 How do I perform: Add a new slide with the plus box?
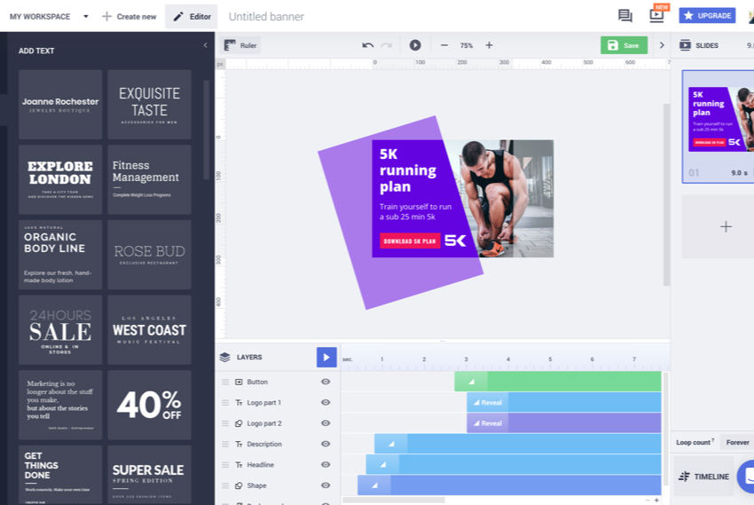click(725, 227)
